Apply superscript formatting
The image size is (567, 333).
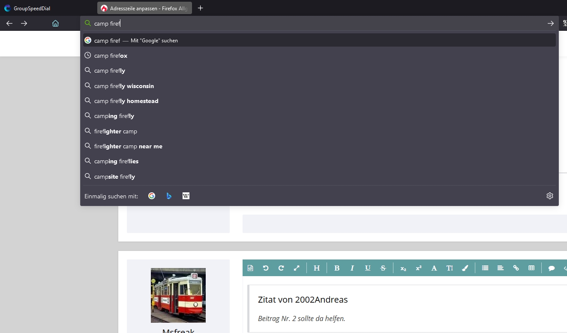point(419,268)
